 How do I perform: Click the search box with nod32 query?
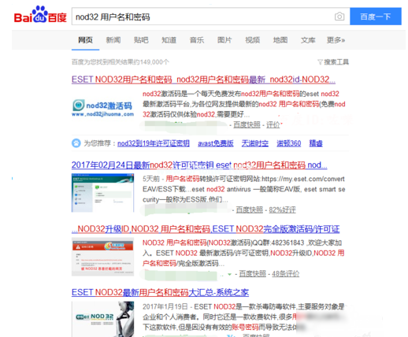(x=210, y=17)
